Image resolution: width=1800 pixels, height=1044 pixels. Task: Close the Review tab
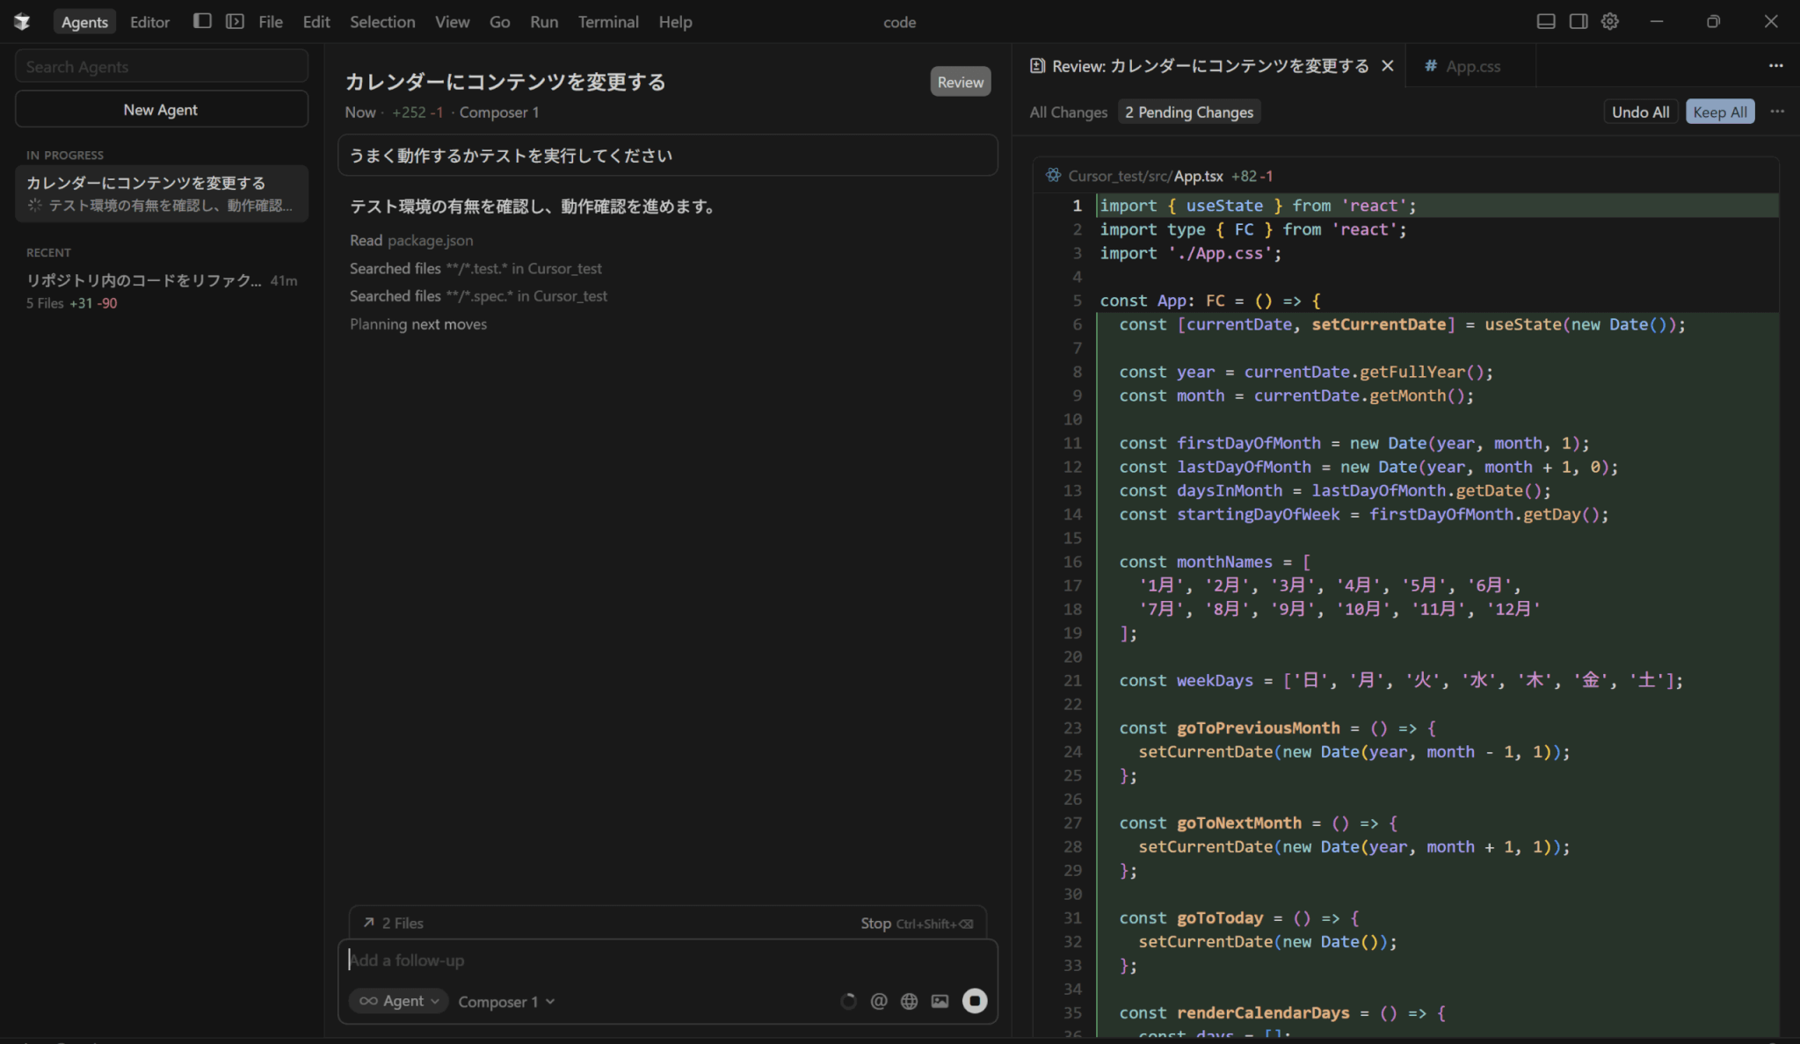point(1388,66)
